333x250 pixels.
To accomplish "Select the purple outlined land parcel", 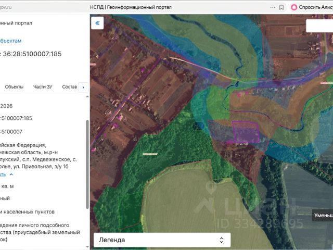I will pyautogui.click(x=246, y=132).
